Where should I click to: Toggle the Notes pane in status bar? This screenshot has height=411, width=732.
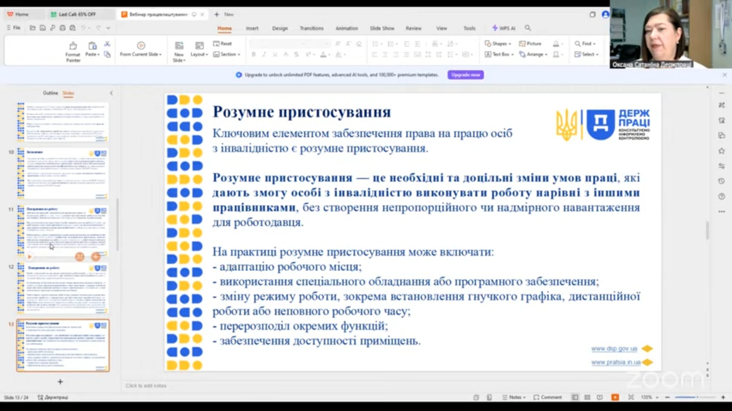click(x=514, y=397)
